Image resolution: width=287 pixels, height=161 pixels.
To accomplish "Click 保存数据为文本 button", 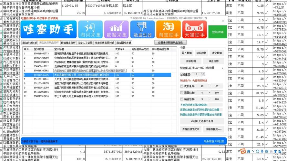I will [x=191, y=129].
